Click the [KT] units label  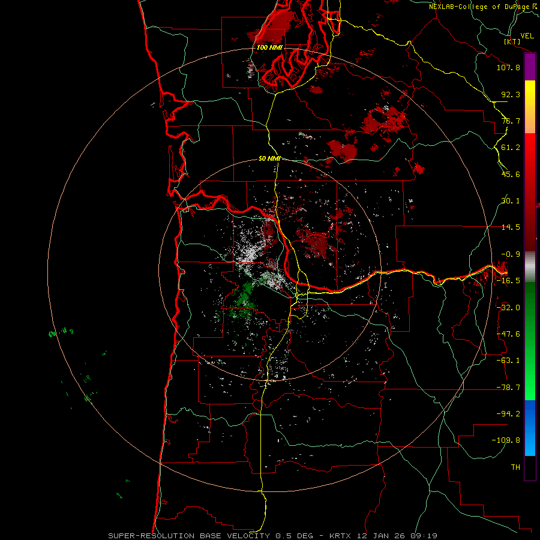512,41
